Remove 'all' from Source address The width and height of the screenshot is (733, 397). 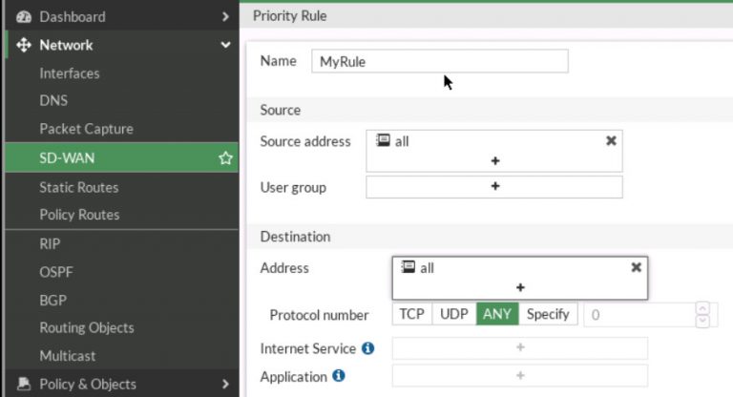point(611,140)
